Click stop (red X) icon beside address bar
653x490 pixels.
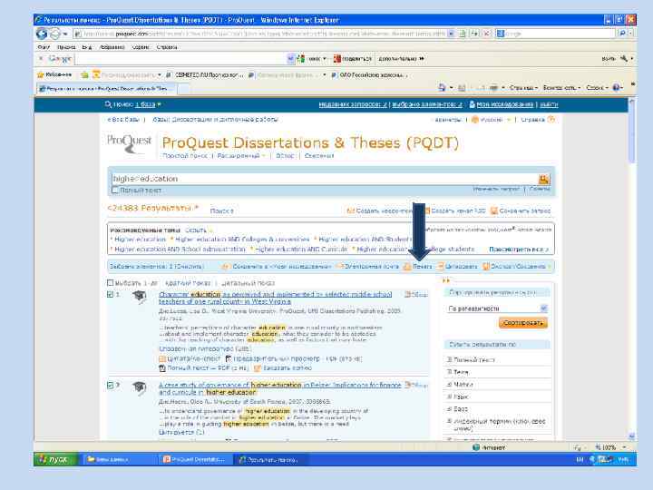pos(486,34)
